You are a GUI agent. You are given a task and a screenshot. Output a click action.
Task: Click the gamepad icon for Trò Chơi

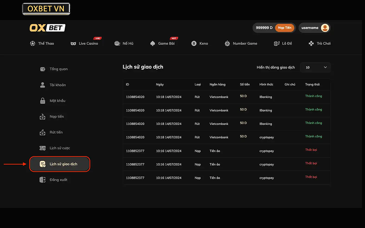311,43
